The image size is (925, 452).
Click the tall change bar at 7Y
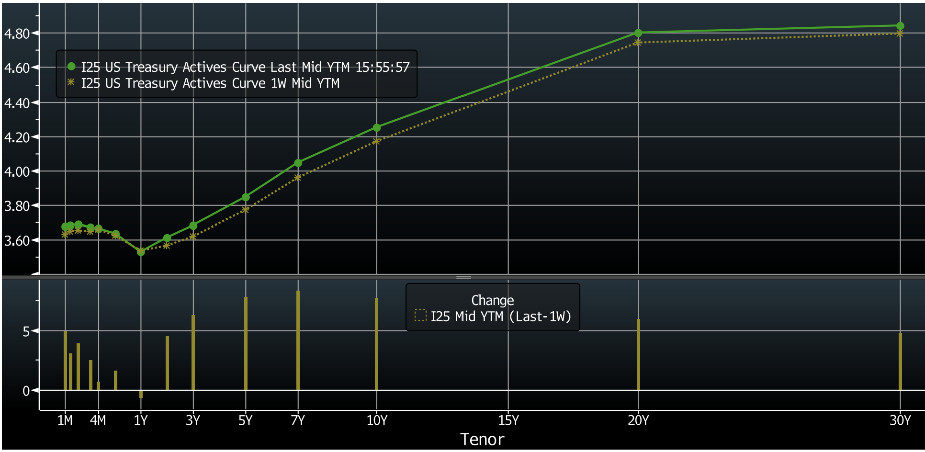coord(298,340)
